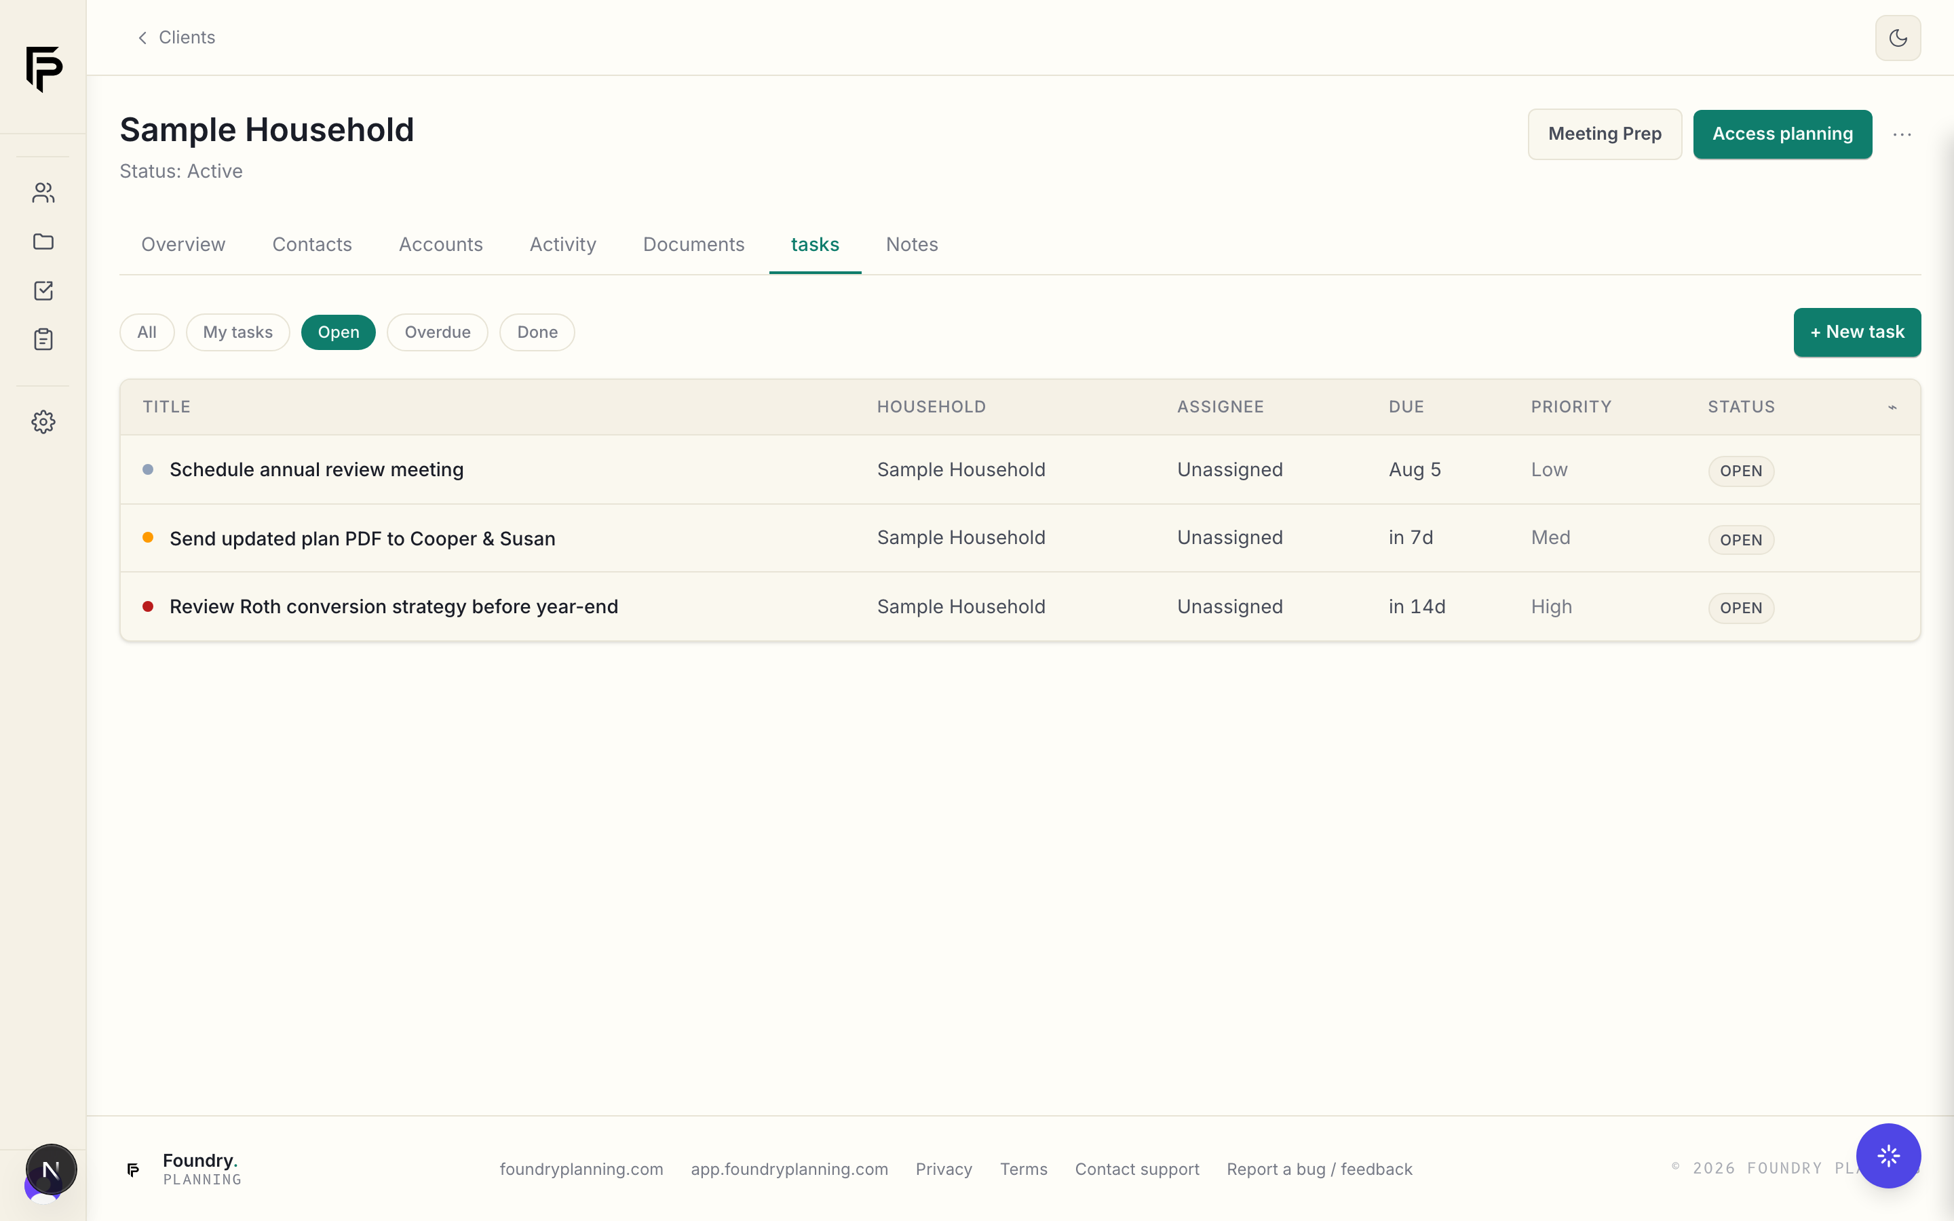Open the three-dots more options menu

[1902, 135]
